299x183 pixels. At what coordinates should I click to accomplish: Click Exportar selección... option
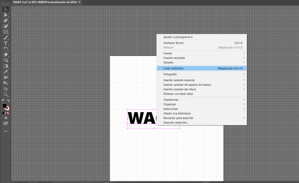[x=176, y=123]
